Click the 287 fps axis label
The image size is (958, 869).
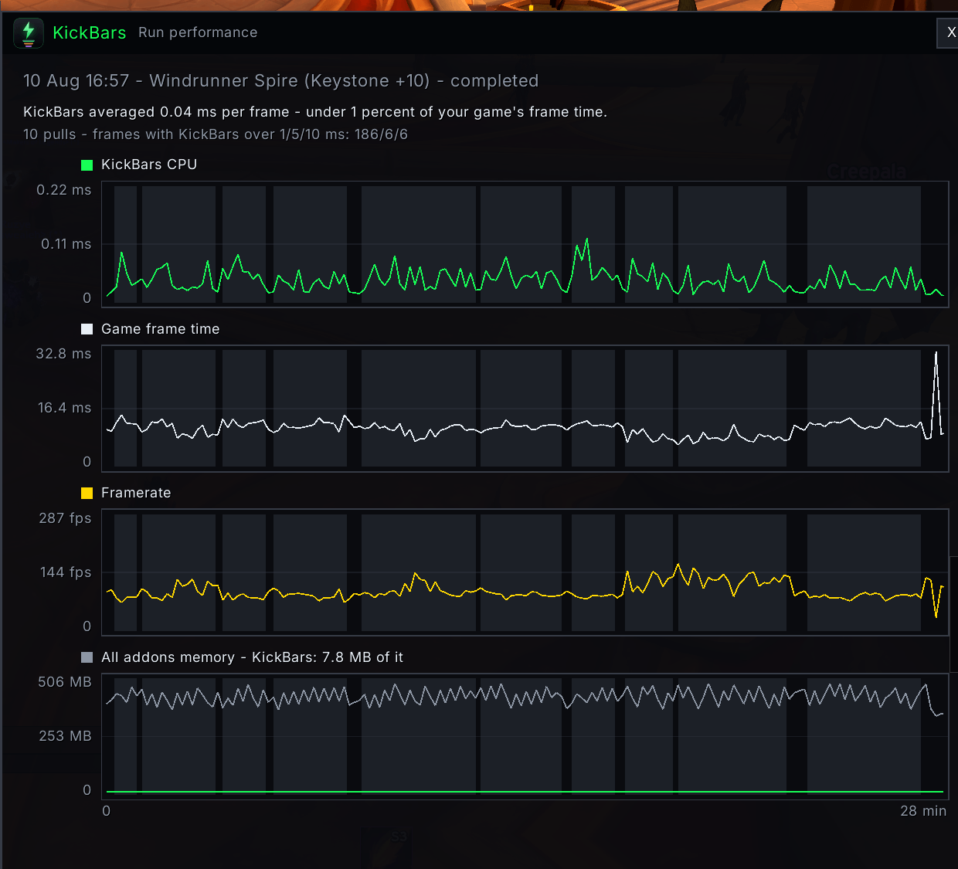pyautogui.click(x=65, y=518)
